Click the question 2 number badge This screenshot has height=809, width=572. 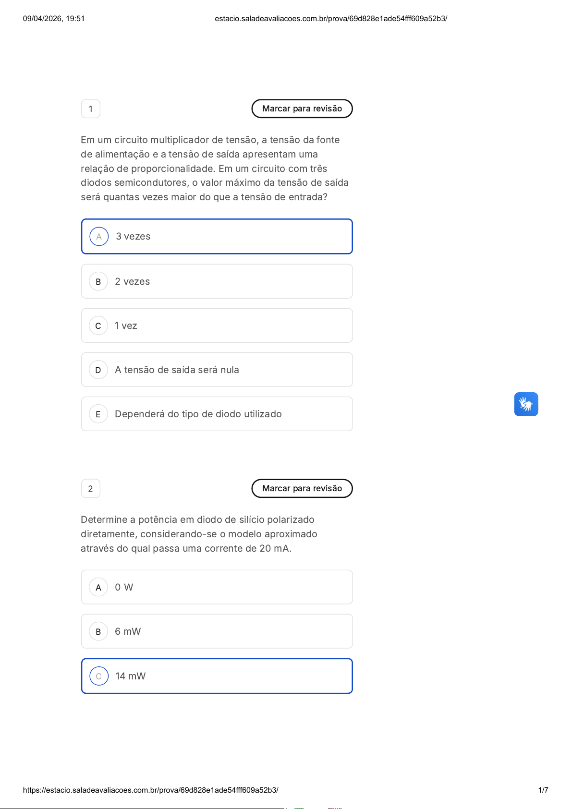click(91, 489)
